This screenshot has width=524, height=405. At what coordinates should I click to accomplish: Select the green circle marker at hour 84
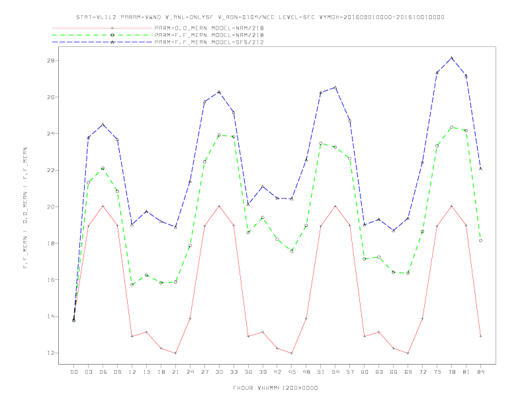[x=480, y=240]
